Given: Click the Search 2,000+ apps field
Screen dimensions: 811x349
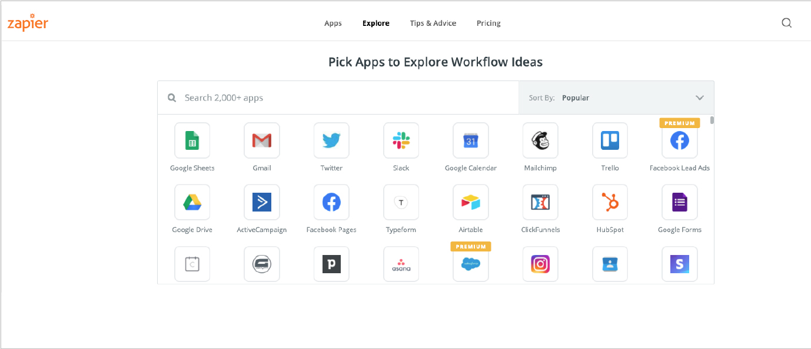Looking at the screenshot, I should point(338,98).
